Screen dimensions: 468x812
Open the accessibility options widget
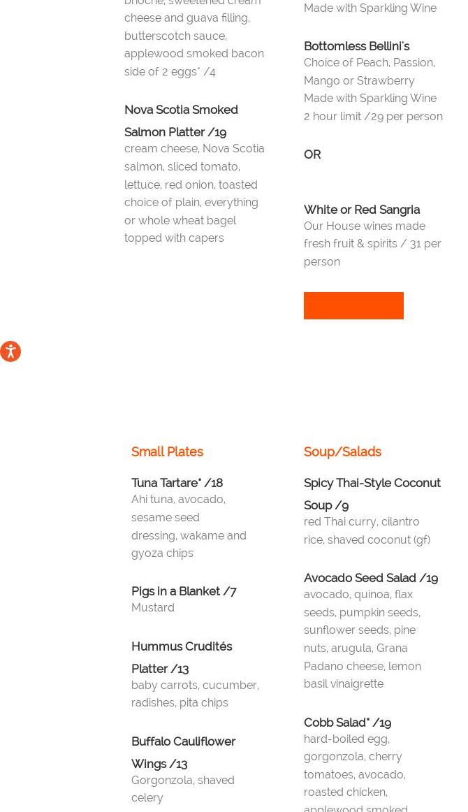point(10,351)
